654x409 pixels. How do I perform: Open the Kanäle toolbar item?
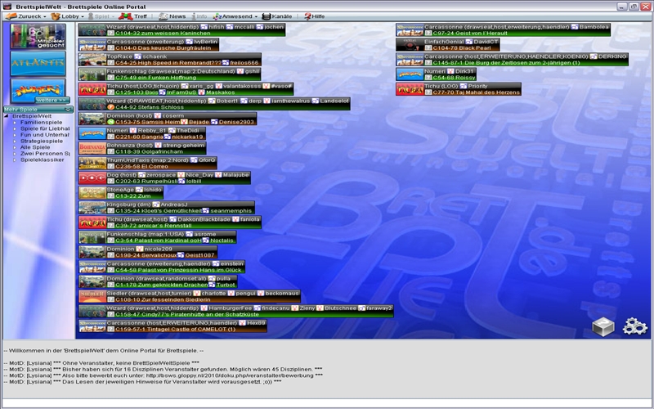click(x=277, y=16)
